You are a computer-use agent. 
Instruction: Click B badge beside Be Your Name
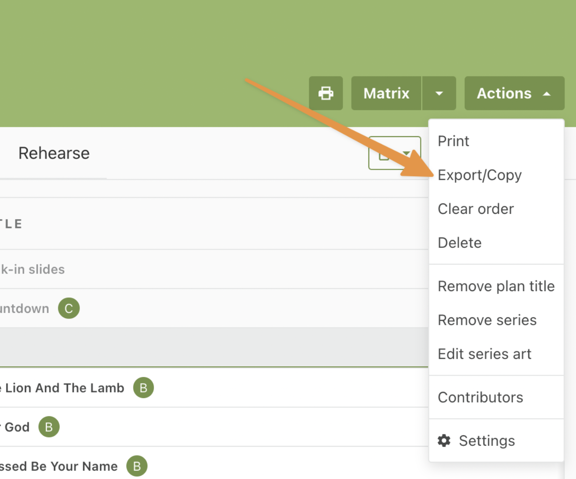[x=137, y=466]
